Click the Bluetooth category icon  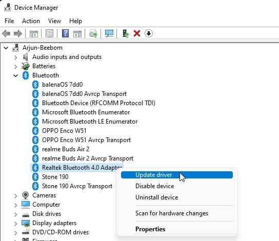coord(26,75)
